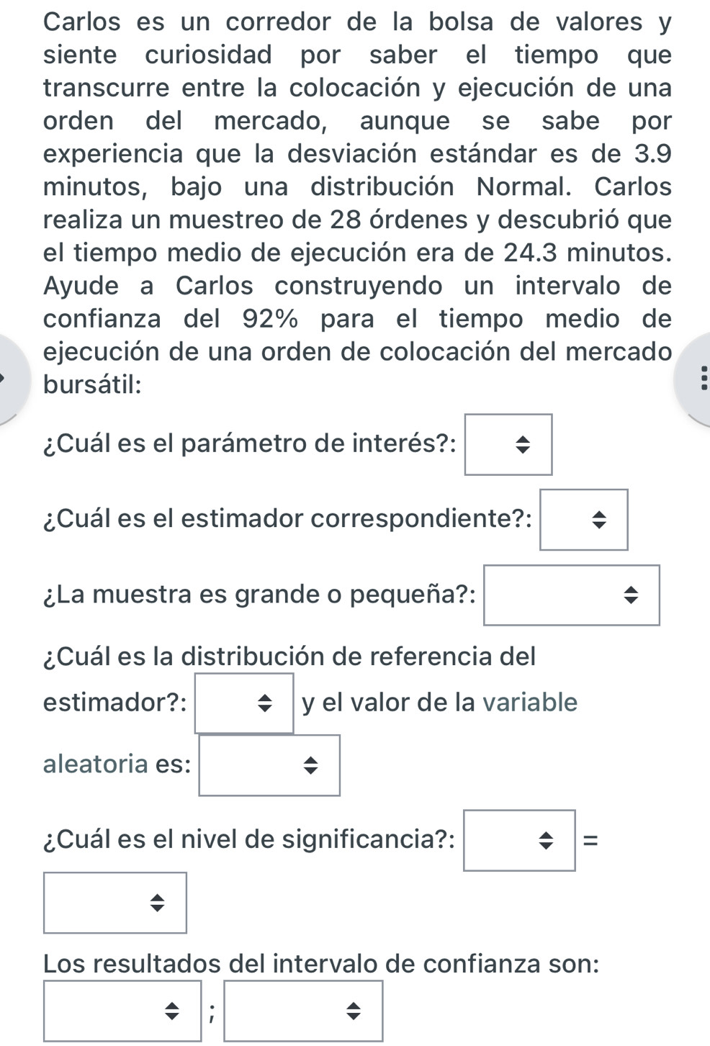
Task: Click the "¿Cuál es el estimador correspondiente?" label
Action: (x=288, y=519)
